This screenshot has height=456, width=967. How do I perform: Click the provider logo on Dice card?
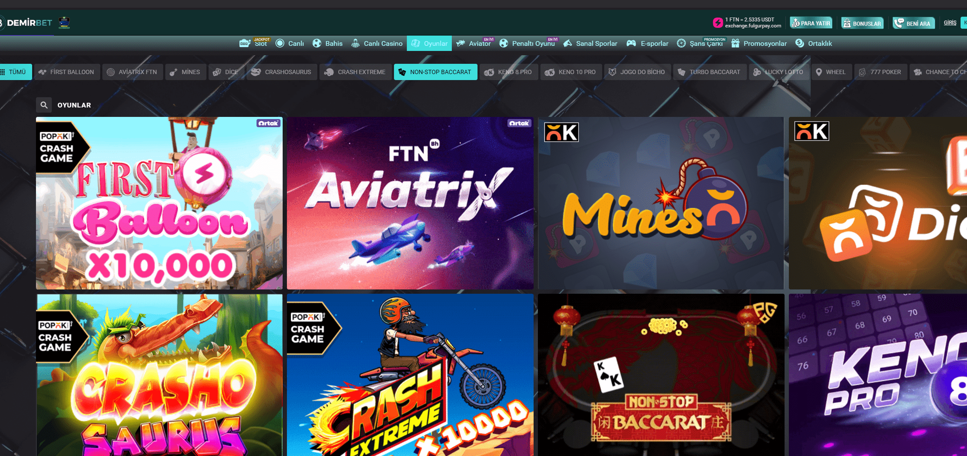[x=812, y=131]
